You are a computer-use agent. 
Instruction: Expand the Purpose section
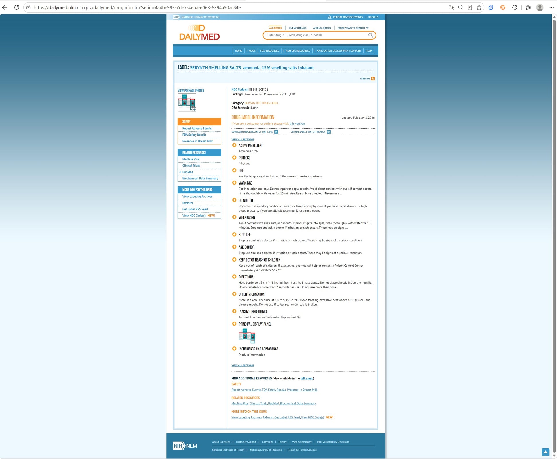pyautogui.click(x=234, y=158)
